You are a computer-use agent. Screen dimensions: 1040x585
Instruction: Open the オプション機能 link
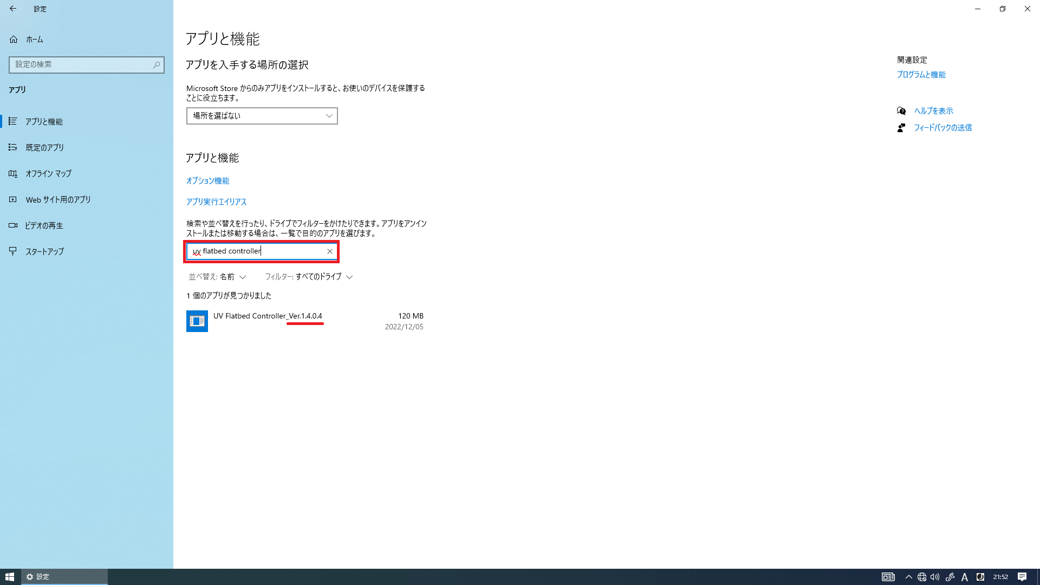point(207,181)
